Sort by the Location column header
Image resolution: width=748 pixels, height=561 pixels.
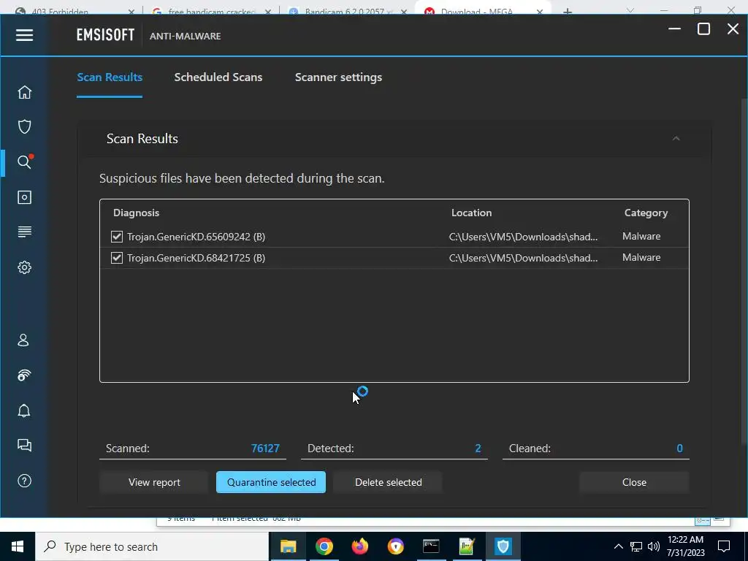click(x=471, y=213)
